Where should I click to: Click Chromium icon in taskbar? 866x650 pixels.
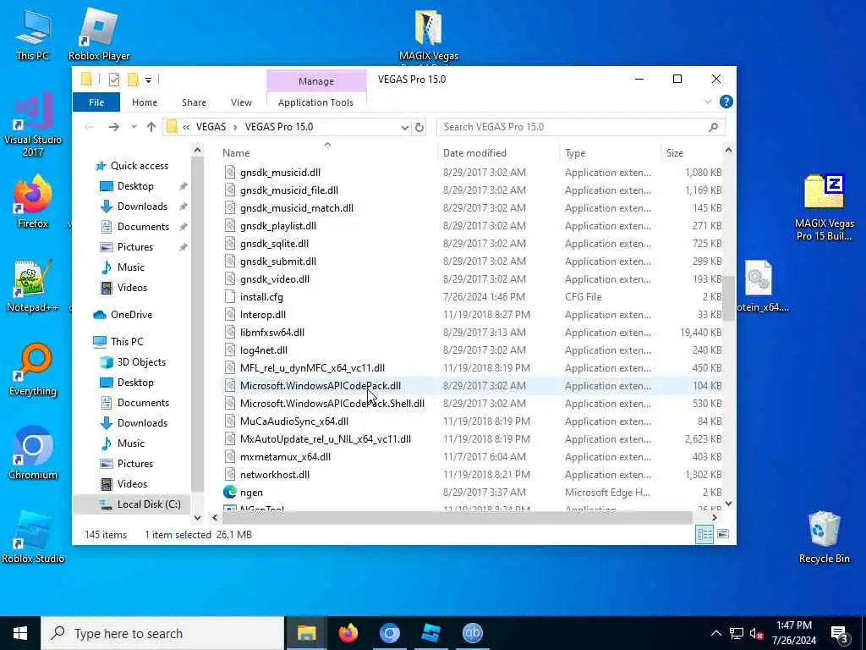click(x=389, y=633)
